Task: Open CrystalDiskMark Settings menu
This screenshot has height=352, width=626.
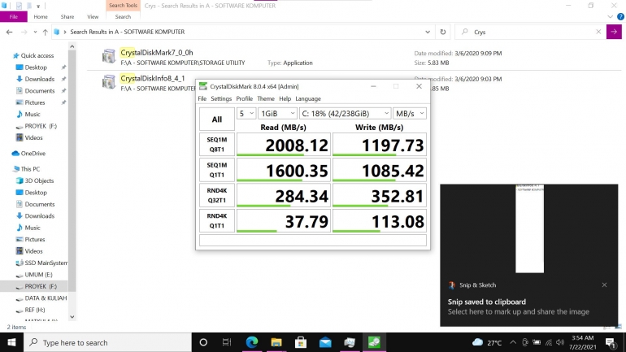Action: tap(221, 98)
